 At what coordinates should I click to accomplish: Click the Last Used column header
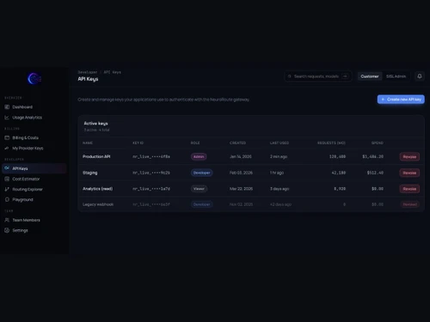pyautogui.click(x=279, y=143)
